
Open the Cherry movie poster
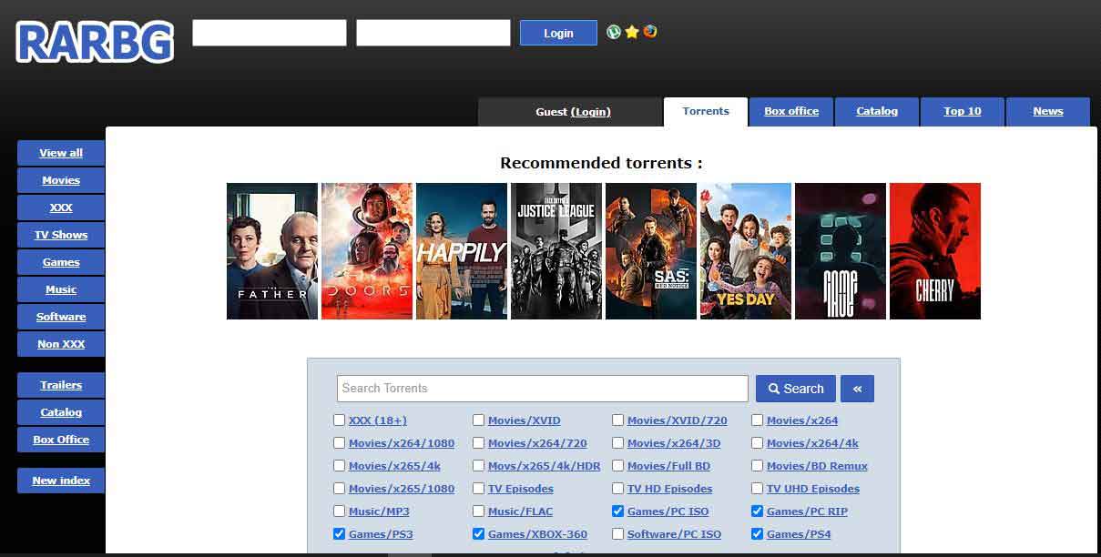935,251
